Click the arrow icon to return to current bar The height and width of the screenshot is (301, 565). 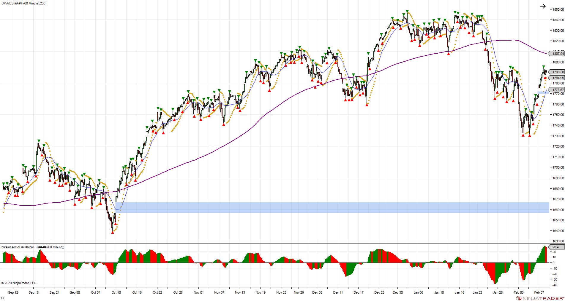(x=543, y=6)
